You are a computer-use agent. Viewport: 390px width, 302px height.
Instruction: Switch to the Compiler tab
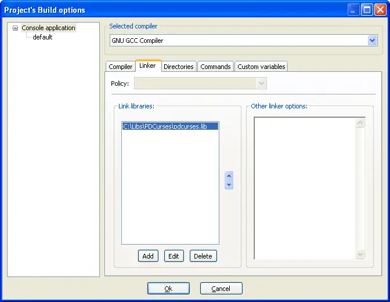tap(121, 67)
